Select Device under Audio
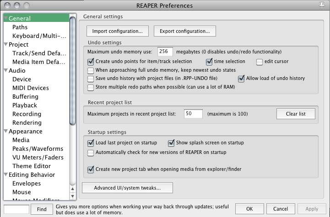 coord(22,79)
